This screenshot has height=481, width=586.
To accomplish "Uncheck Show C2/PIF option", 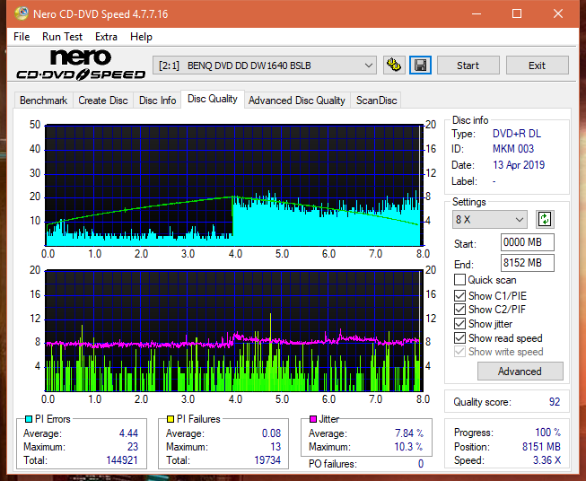I will 459,310.
